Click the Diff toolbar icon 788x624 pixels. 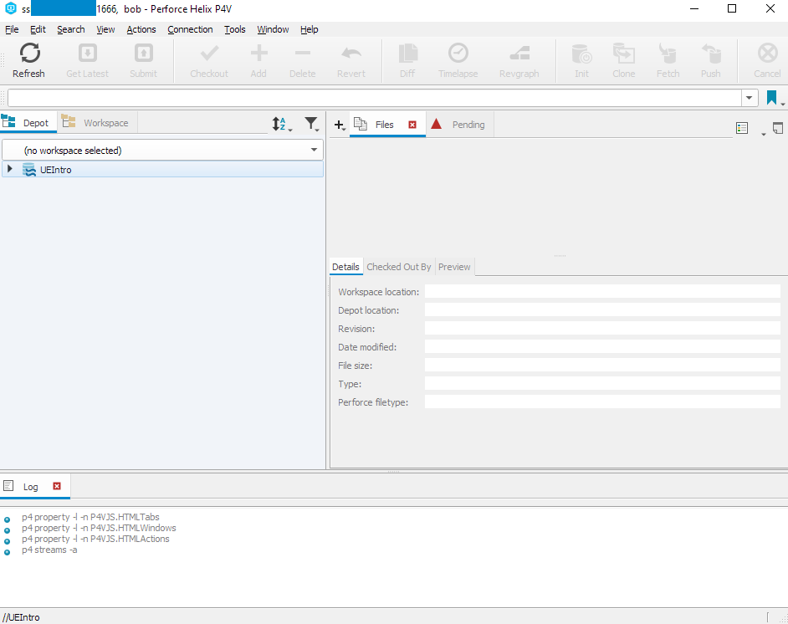pos(407,54)
